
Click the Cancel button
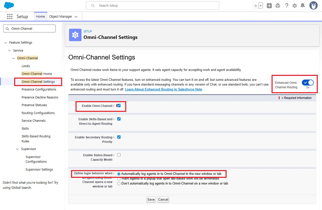pos(163,199)
